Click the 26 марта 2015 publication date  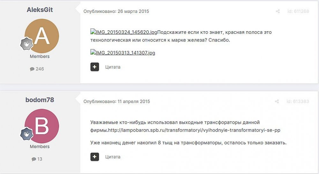point(133,11)
